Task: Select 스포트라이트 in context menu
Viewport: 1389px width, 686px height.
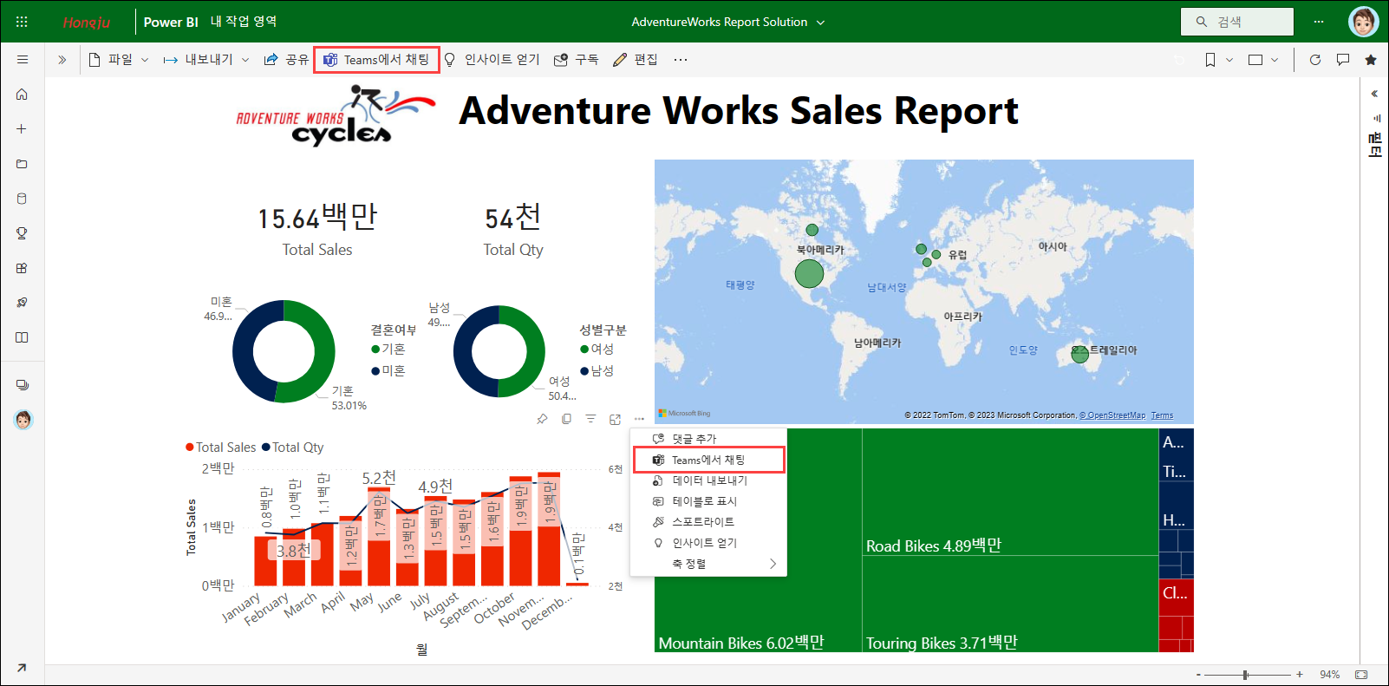Action: [708, 522]
